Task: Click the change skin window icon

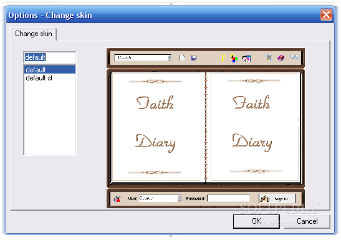Action: 246,58
